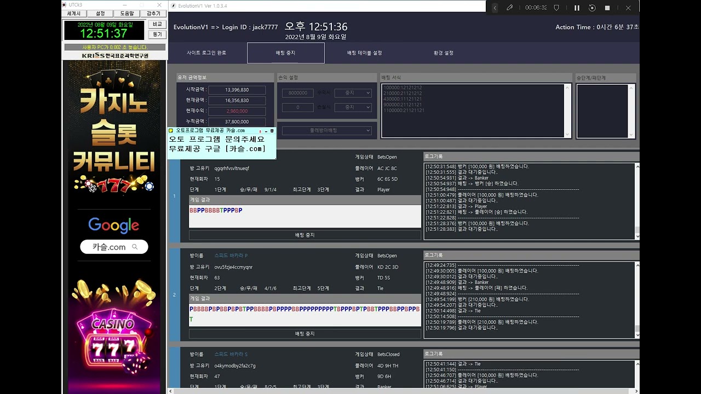Click the profit limit 8000000 field
The width and height of the screenshot is (701, 394).
(298, 93)
